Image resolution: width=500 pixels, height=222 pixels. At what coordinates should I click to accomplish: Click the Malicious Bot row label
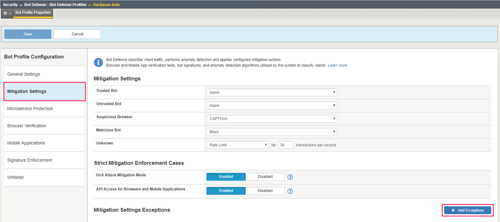(108, 130)
